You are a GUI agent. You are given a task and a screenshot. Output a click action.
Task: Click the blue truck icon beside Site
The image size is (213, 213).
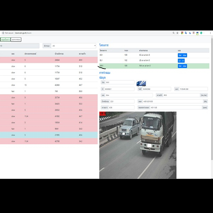[x=141, y=83]
